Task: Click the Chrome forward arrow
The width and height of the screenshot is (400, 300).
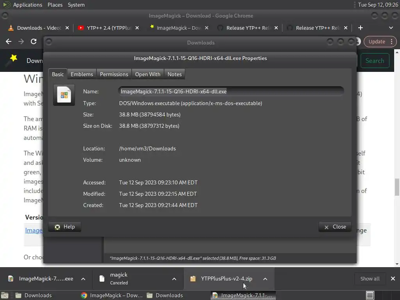Action: pyautogui.click(x=21, y=41)
